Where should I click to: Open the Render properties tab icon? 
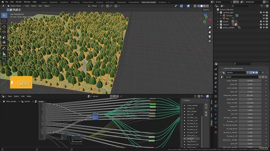click(x=216, y=74)
